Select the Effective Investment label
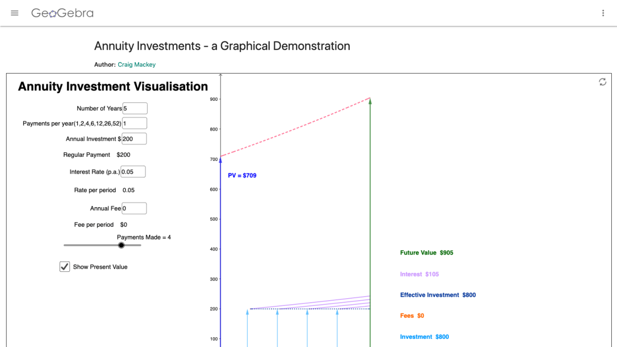This screenshot has height=347, width=617. click(x=438, y=295)
